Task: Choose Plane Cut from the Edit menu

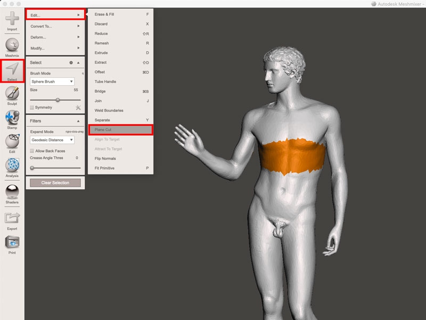Action: [x=121, y=130]
